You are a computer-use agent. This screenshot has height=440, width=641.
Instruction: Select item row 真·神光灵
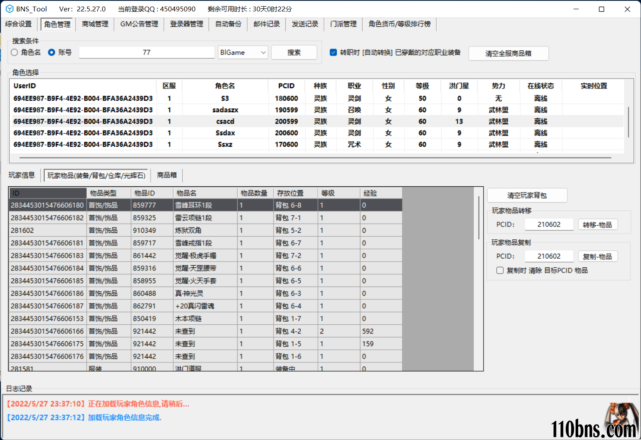[206, 294]
